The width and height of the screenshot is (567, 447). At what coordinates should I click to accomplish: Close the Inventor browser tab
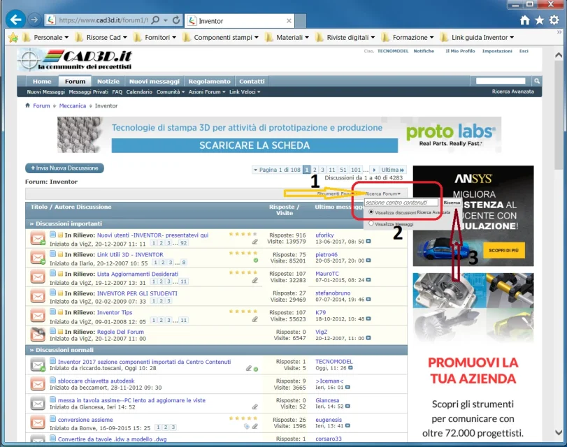tap(289, 21)
